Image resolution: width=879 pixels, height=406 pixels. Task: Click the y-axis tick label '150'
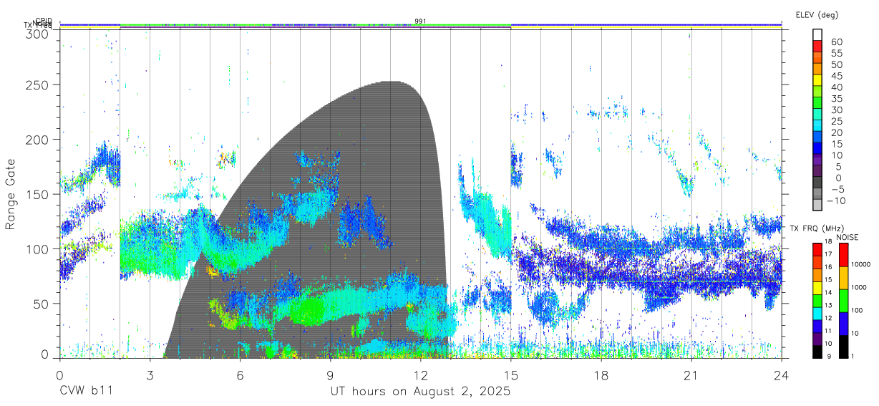pos(37,194)
